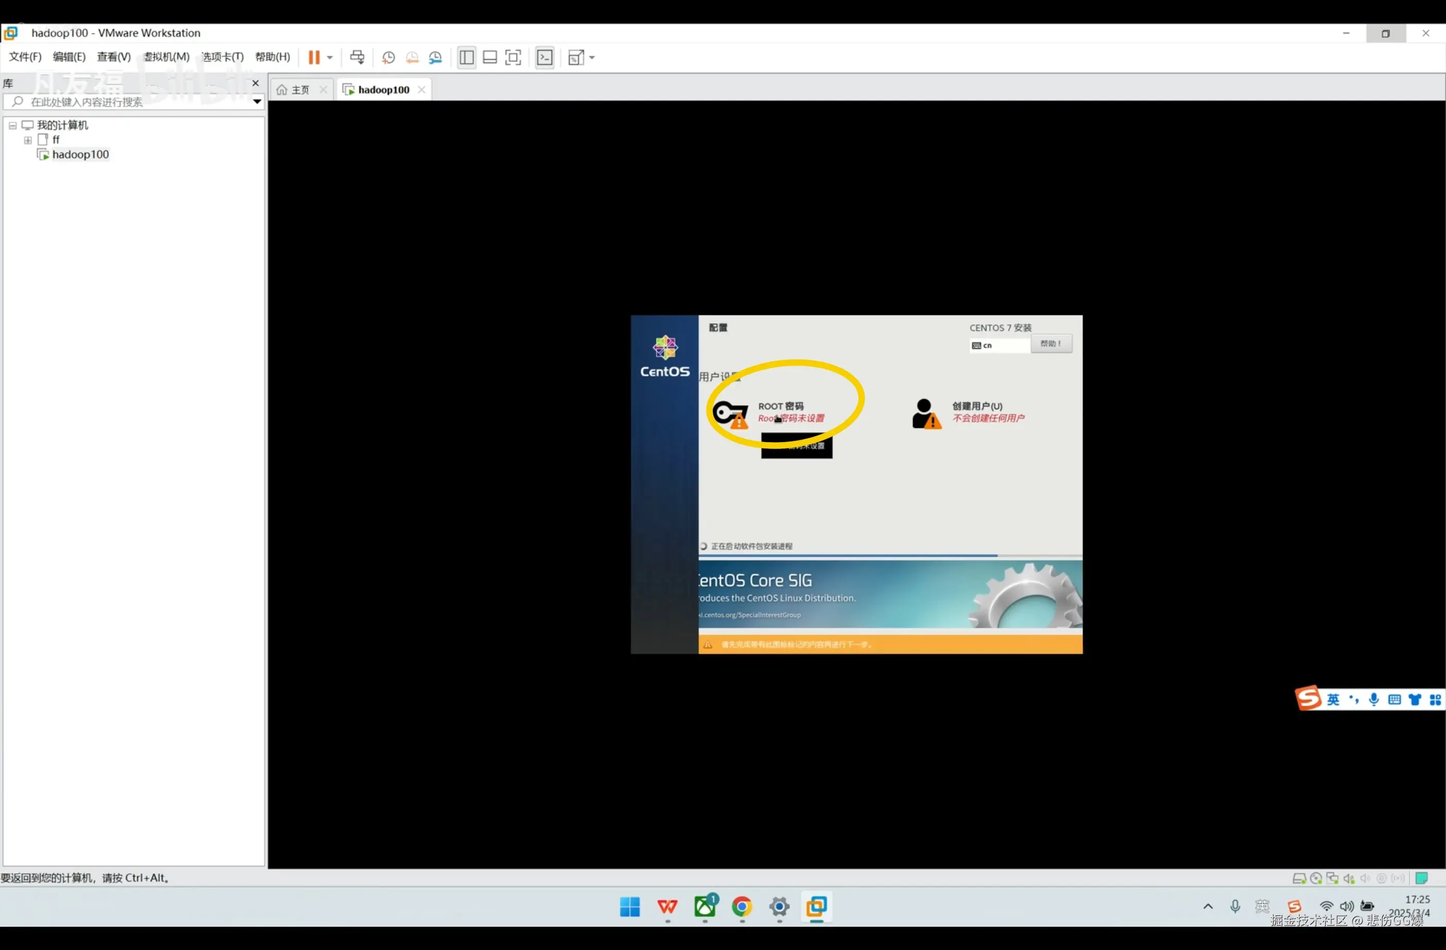Image resolution: width=1446 pixels, height=950 pixels.
Task: Open the power options dropdown arrow
Action: pos(330,58)
